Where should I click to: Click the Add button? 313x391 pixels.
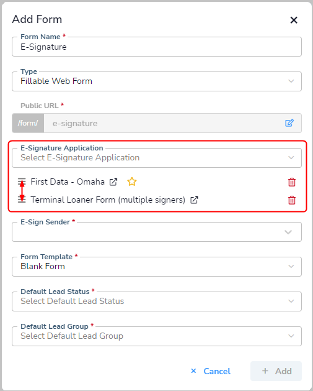coord(276,371)
